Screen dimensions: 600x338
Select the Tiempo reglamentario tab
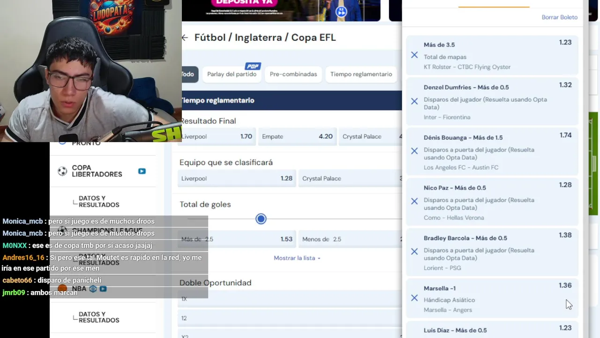point(361,74)
